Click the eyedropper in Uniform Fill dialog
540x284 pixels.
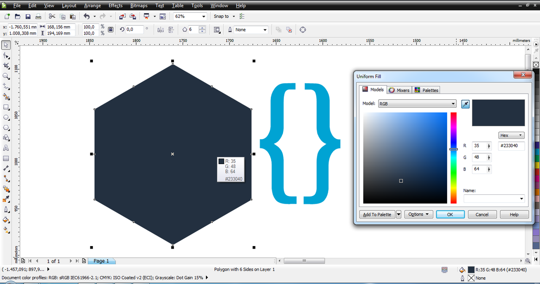coord(465,104)
